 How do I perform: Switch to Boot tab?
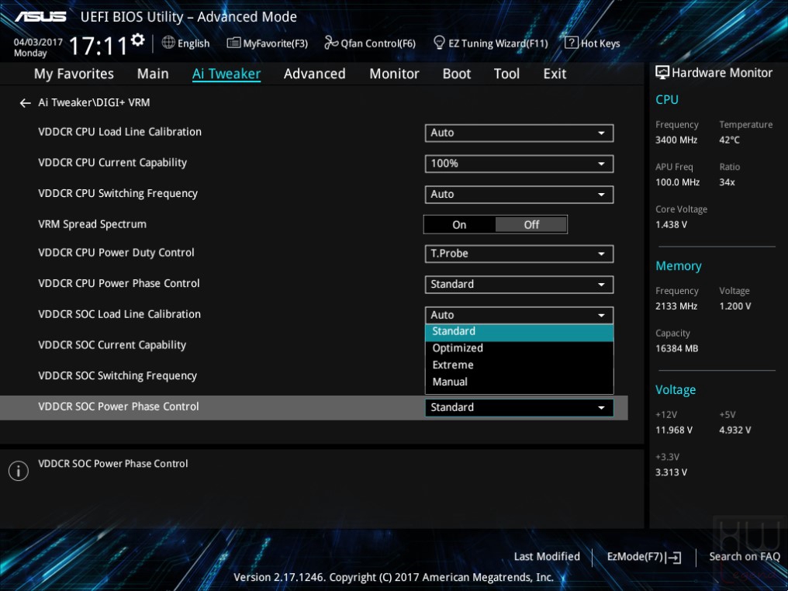pyautogui.click(x=456, y=74)
